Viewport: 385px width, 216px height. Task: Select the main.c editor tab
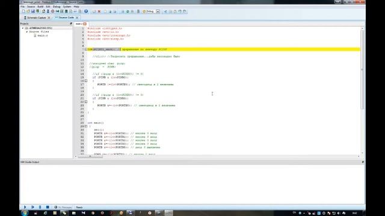point(79,24)
